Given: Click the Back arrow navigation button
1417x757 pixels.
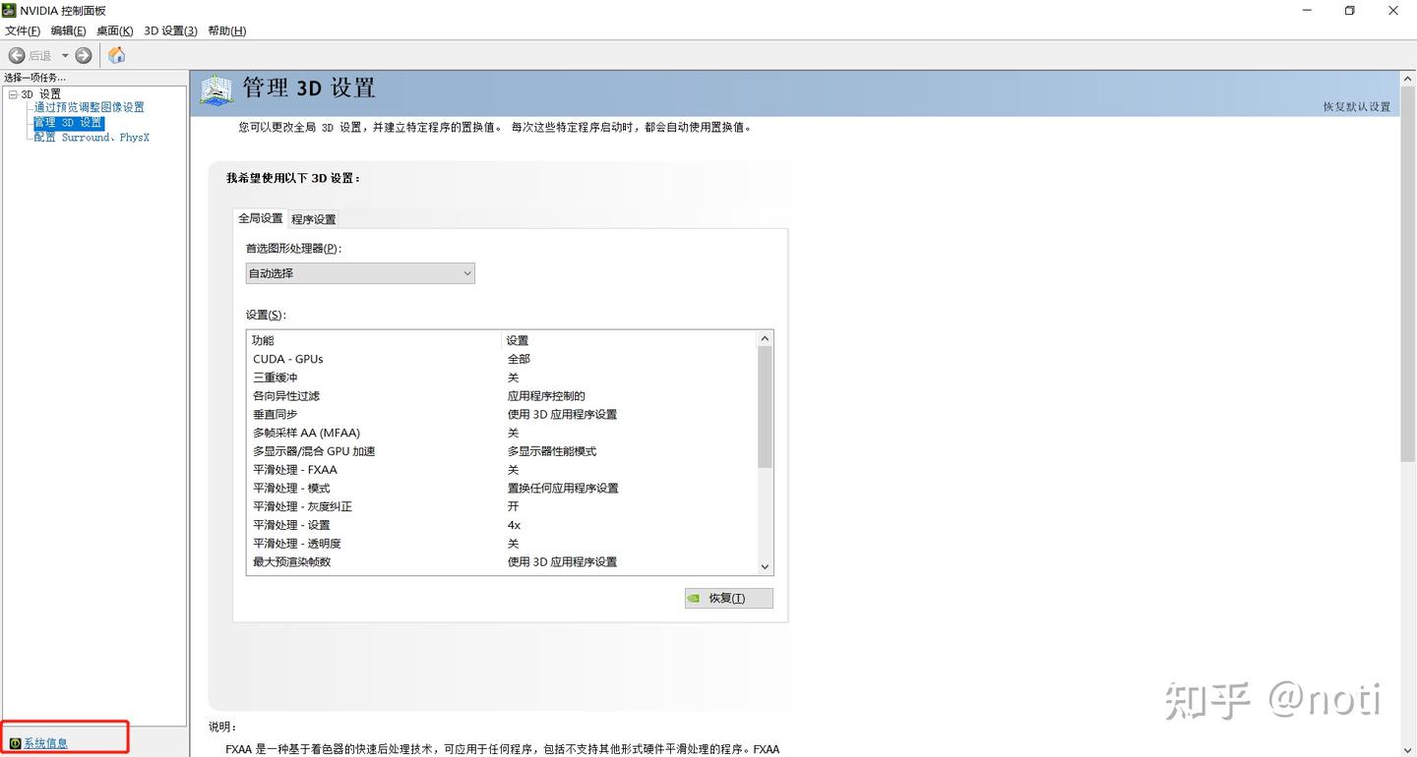Looking at the screenshot, I should [x=17, y=56].
